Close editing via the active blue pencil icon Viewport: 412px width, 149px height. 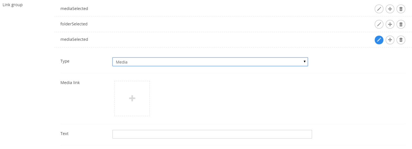(x=379, y=40)
